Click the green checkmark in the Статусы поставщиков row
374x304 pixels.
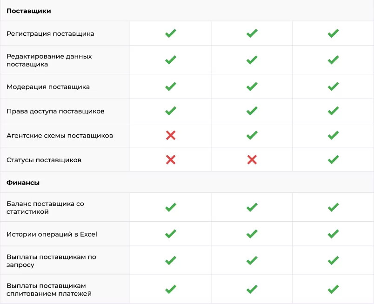[333, 159]
